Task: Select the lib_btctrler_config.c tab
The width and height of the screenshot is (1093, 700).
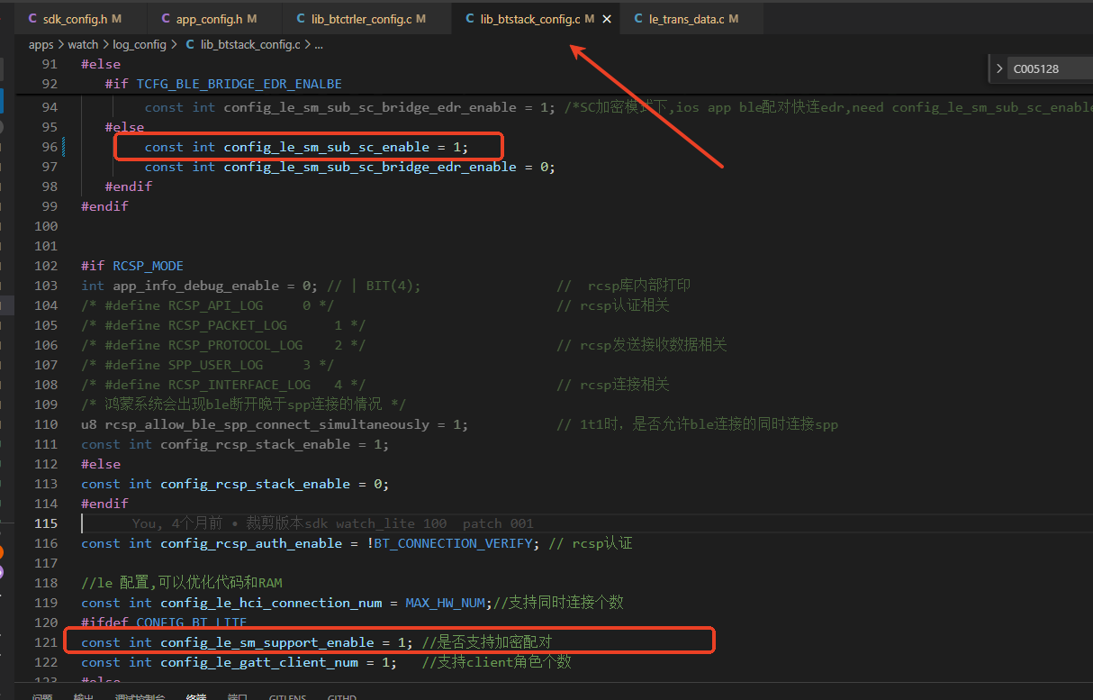Action: (360, 18)
